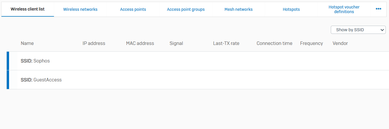Click the Vendor column header
389x129 pixels.
pos(340,43)
